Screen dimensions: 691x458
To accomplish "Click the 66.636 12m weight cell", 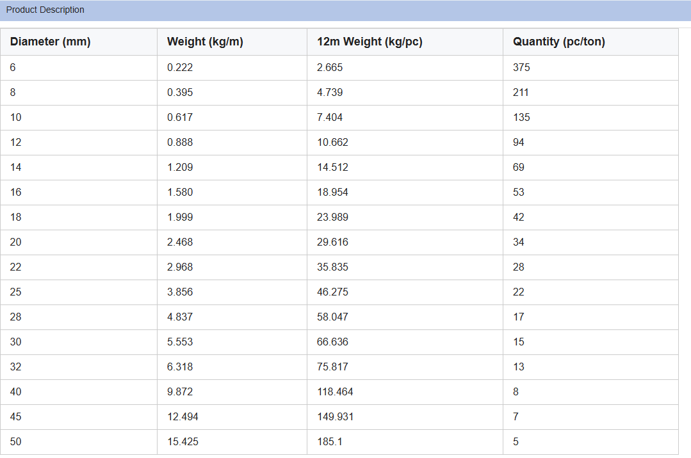I will click(332, 342).
